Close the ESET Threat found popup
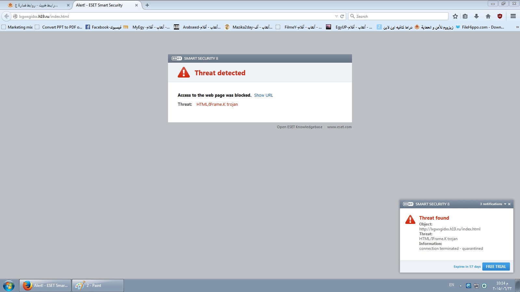 coord(509,204)
